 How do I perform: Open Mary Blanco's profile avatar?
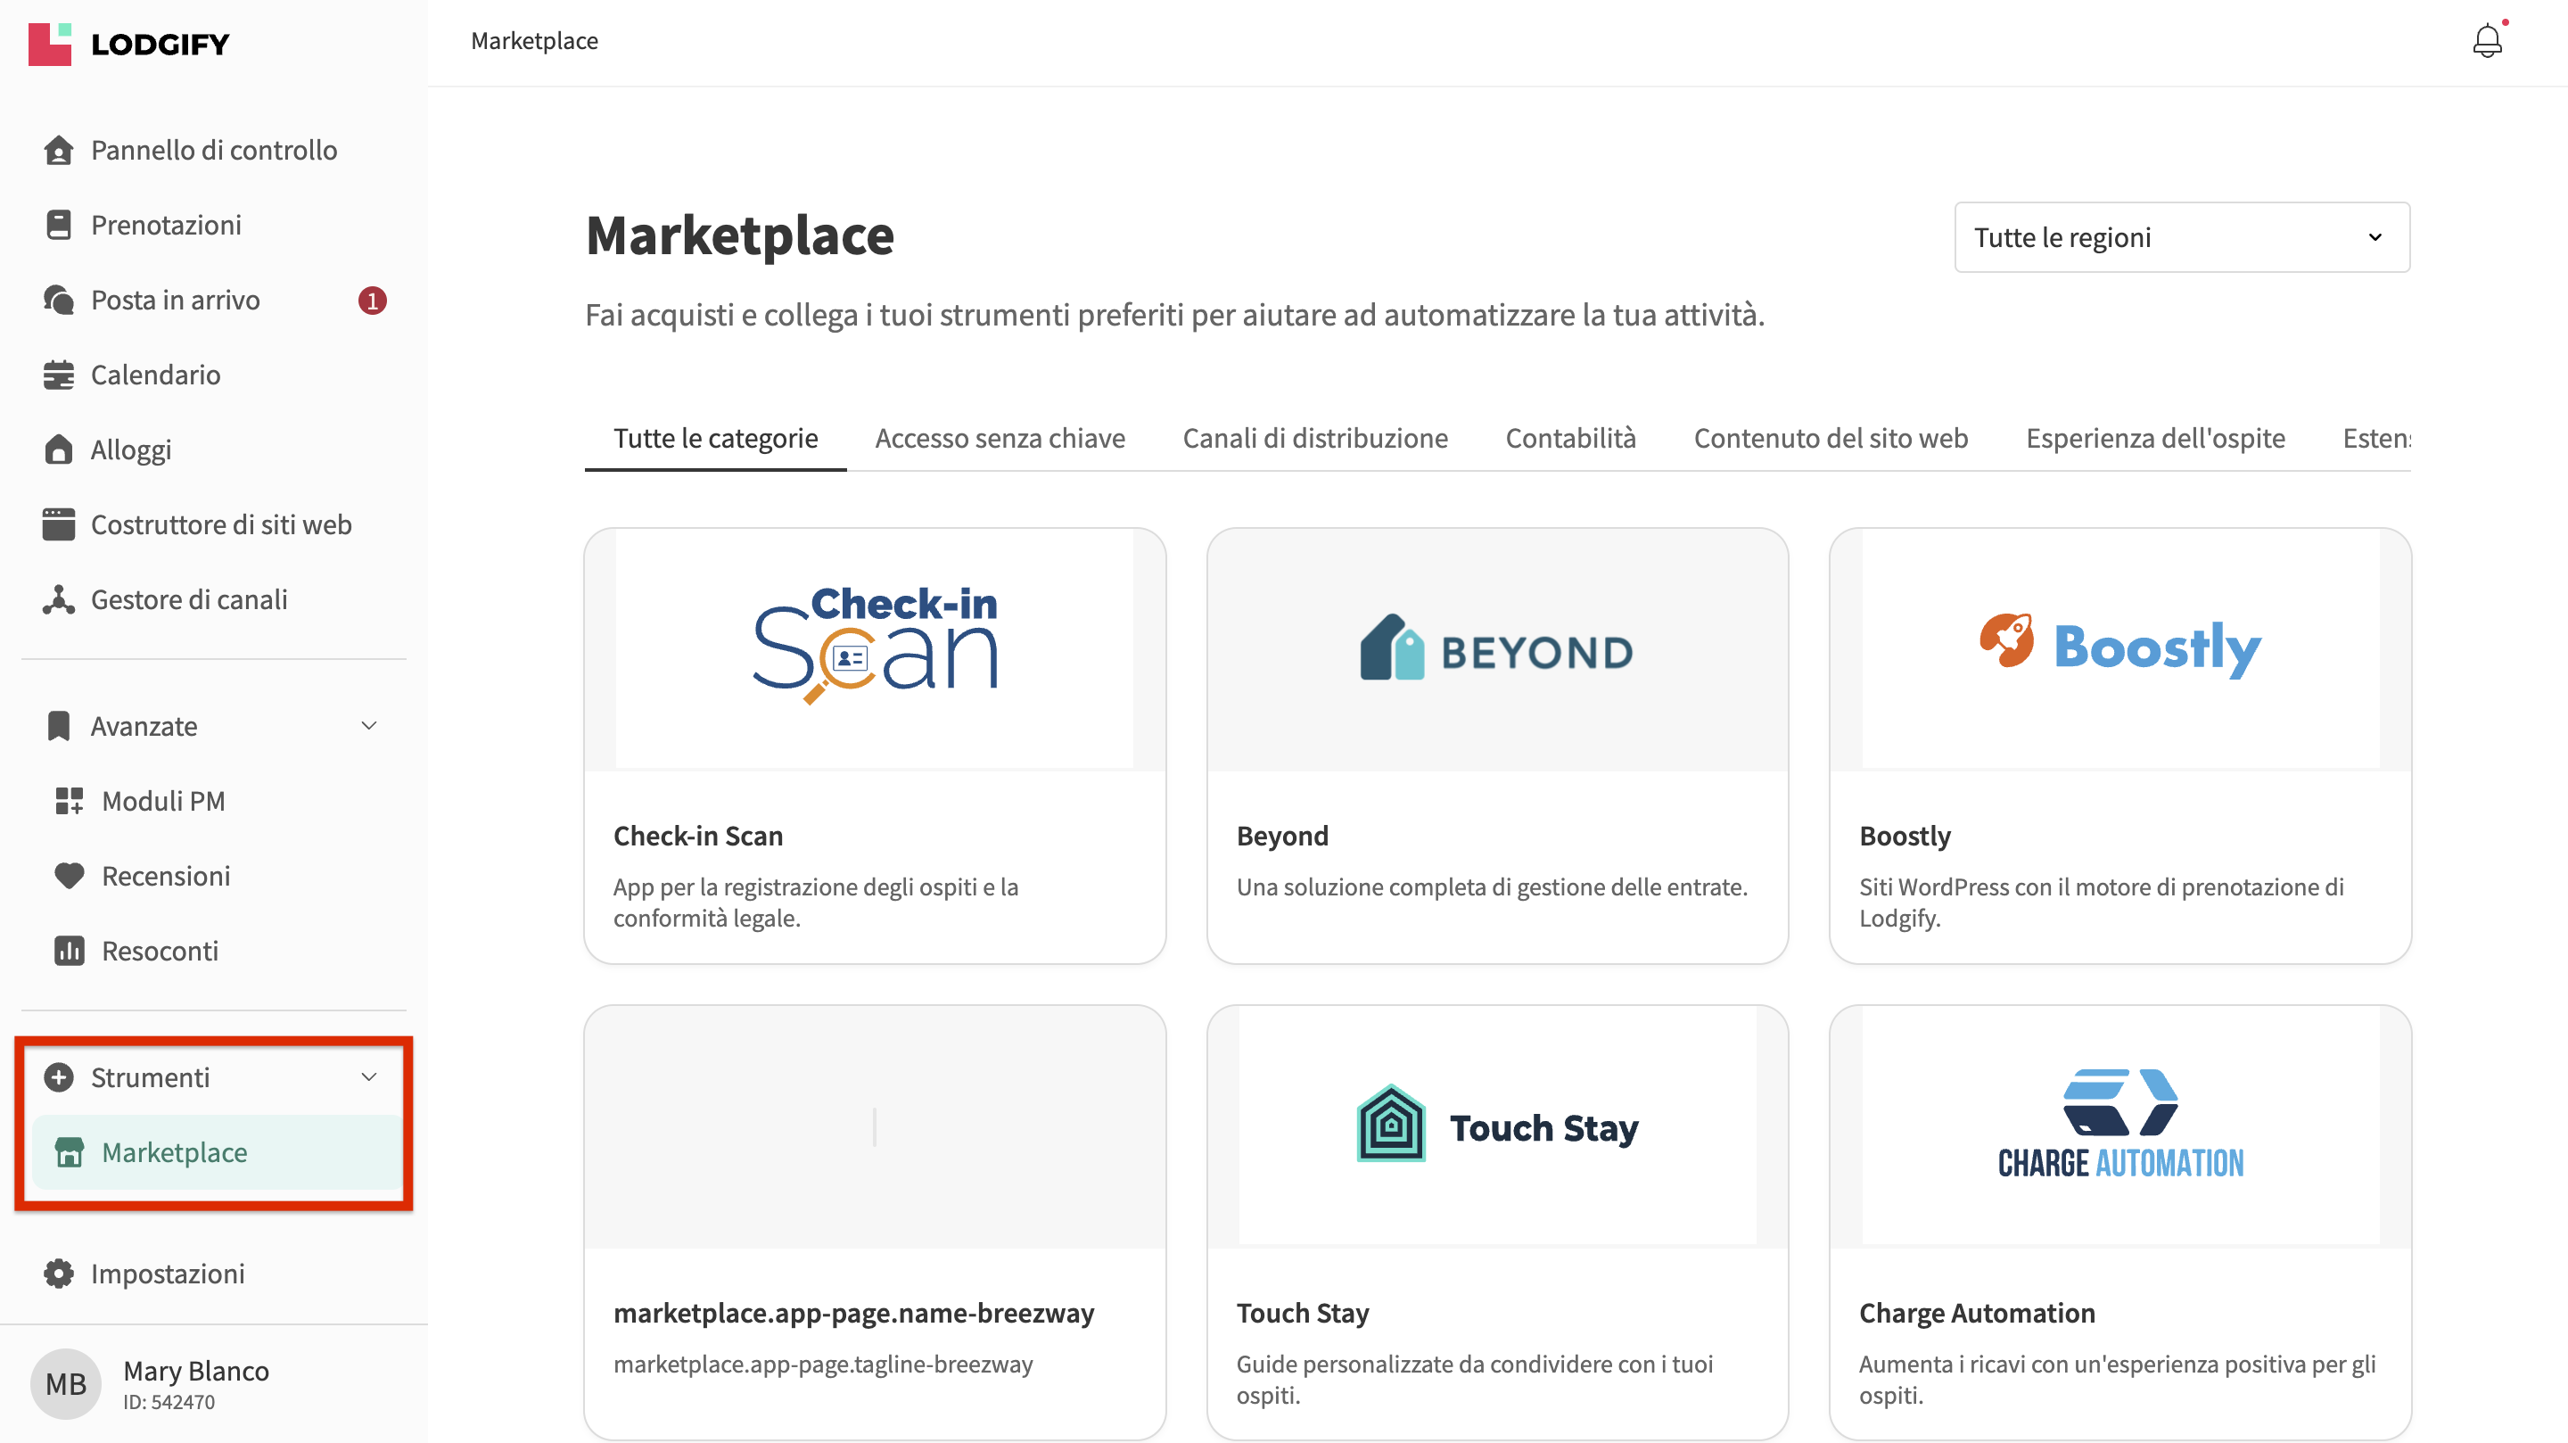[66, 1384]
